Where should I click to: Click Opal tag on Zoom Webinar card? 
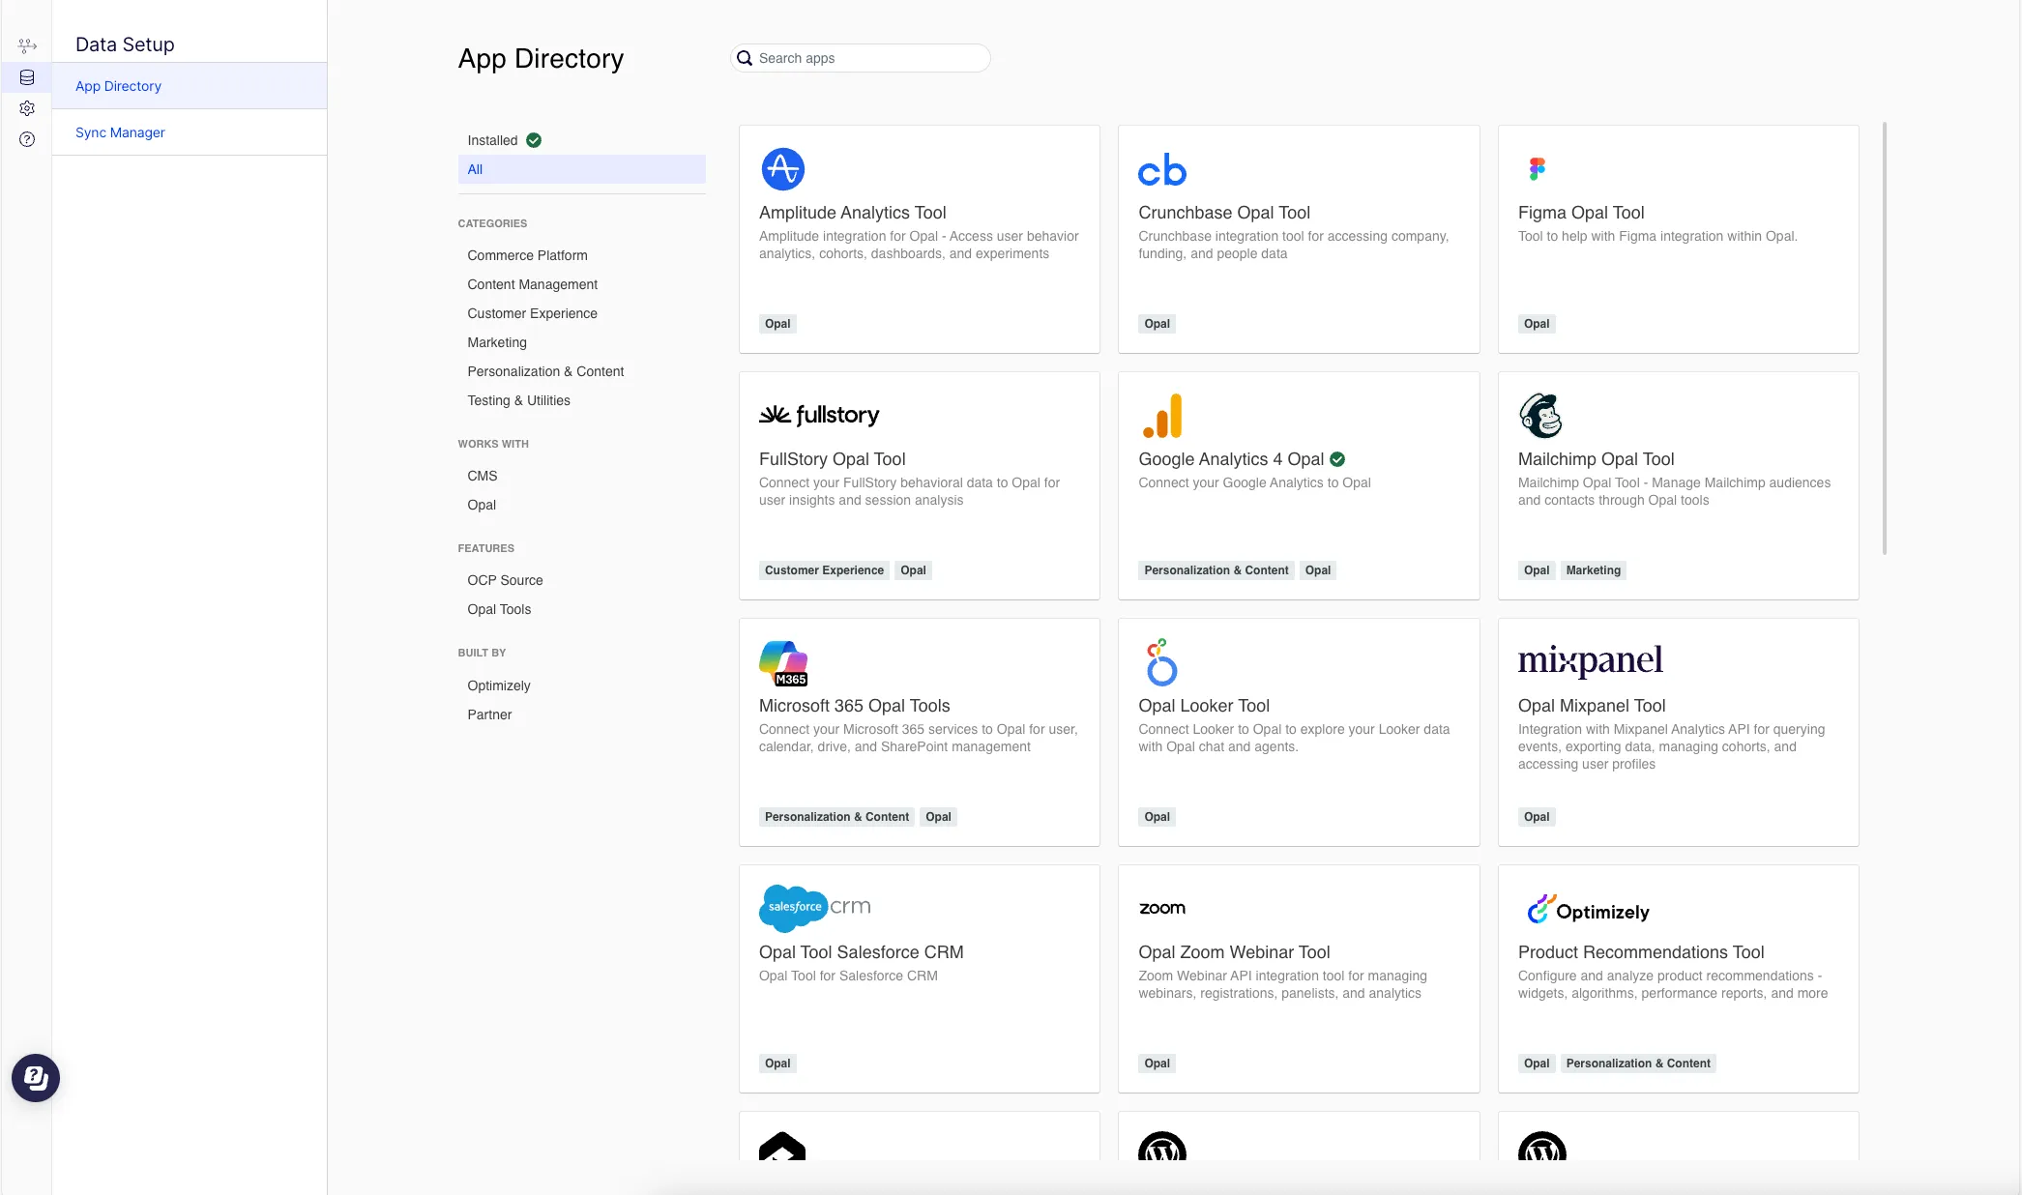click(1158, 1064)
